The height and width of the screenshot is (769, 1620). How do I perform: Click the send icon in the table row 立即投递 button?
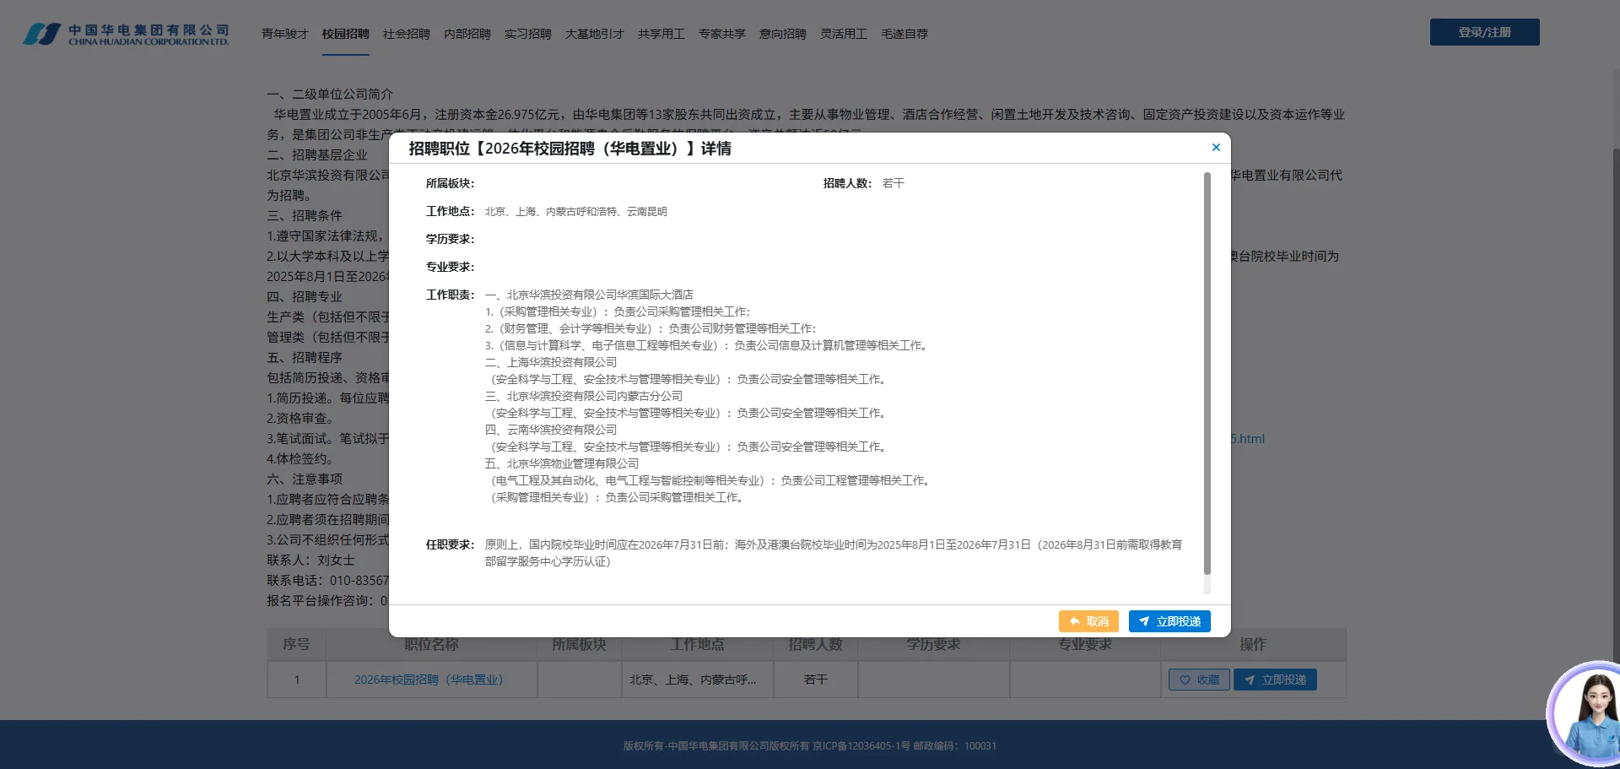(1250, 680)
